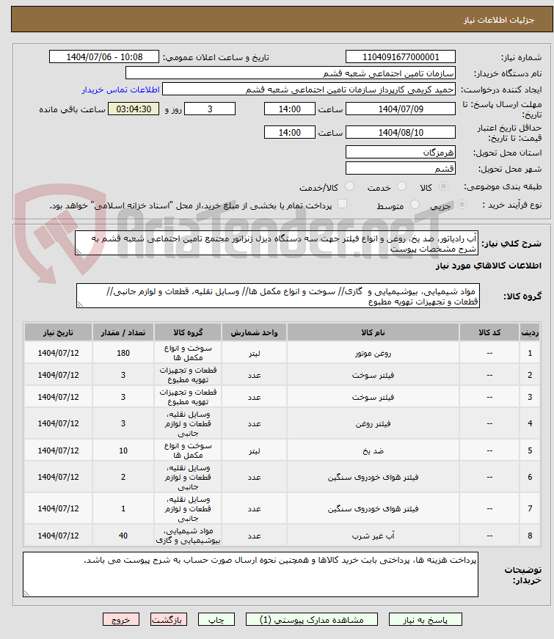Click the validity hour field at 1404/08/10
Image resolution: width=554 pixels, height=639 pixels.
click(289, 133)
